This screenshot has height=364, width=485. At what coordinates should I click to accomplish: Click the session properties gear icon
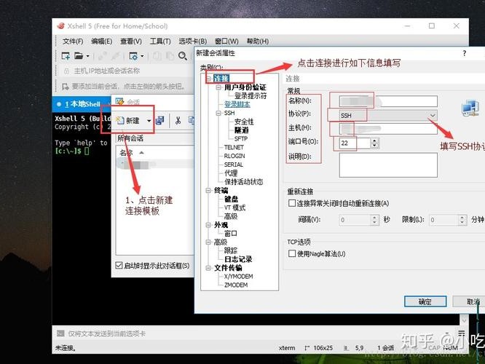133,56
